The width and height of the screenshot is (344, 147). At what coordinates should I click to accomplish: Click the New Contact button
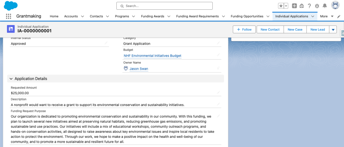coord(270,30)
